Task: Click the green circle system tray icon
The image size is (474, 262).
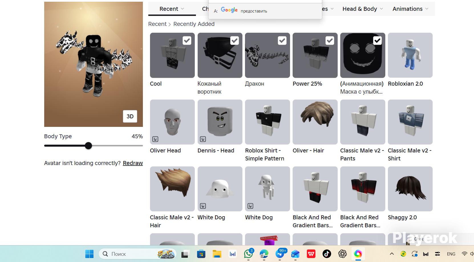Action: pyautogui.click(x=403, y=254)
